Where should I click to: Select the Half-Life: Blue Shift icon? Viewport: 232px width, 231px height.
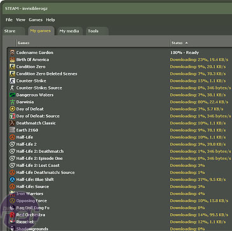[x=13, y=180]
